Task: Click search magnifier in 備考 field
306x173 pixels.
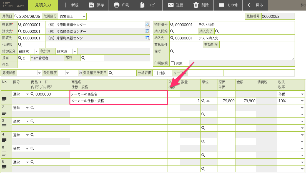Action: tap(172, 51)
